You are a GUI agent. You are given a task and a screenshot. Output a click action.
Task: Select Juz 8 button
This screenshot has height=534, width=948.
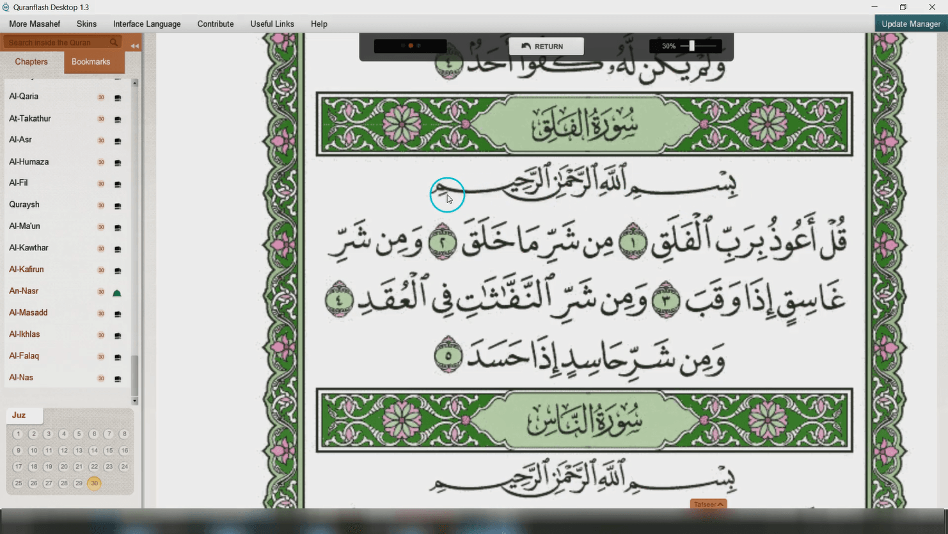coord(124,434)
